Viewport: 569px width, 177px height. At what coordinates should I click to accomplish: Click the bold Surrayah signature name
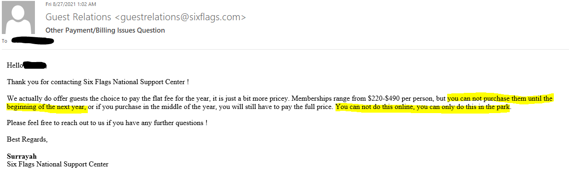[x=22, y=156]
